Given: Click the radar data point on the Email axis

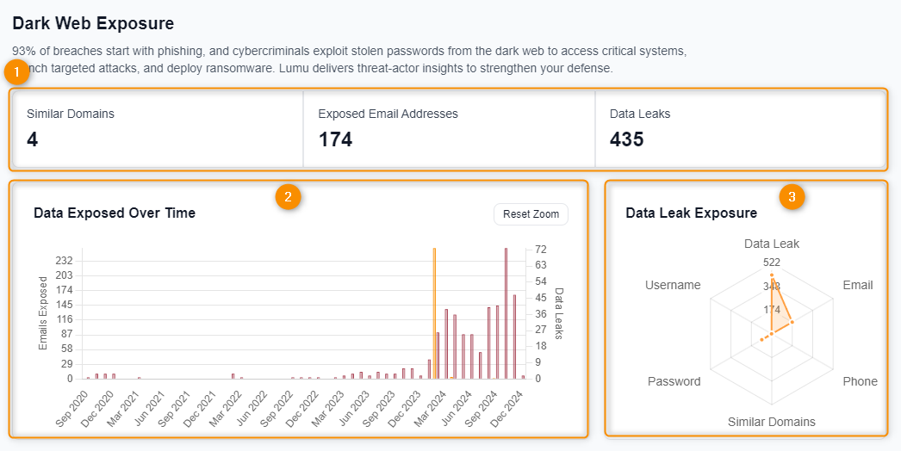Looking at the screenshot, I should click(x=792, y=322).
